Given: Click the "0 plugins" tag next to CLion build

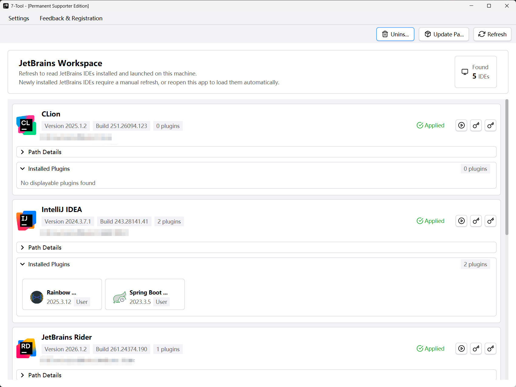Looking at the screenshot, I should 168,126.
